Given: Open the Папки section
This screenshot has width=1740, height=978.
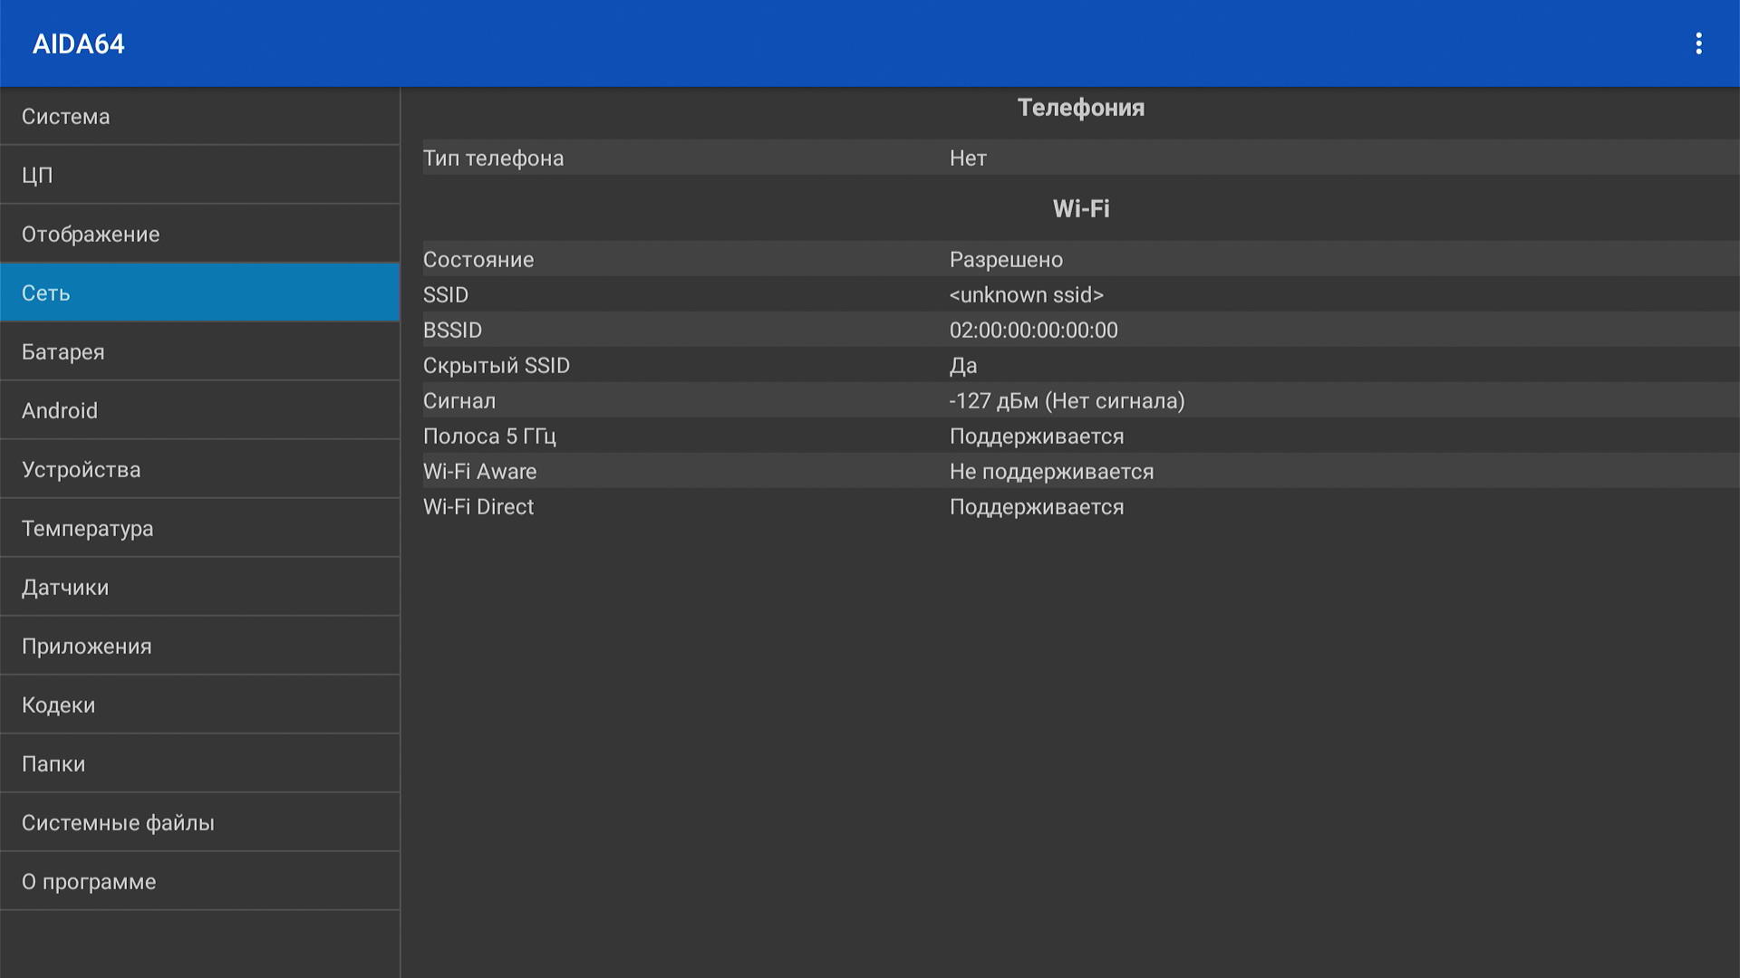Looking at the screenshot, I should pos(199,763).
